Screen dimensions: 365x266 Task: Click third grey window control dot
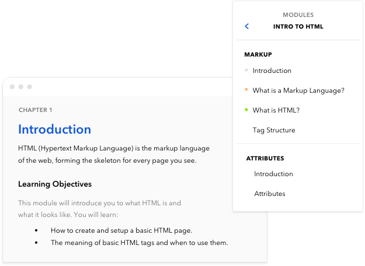pos(30,87)
